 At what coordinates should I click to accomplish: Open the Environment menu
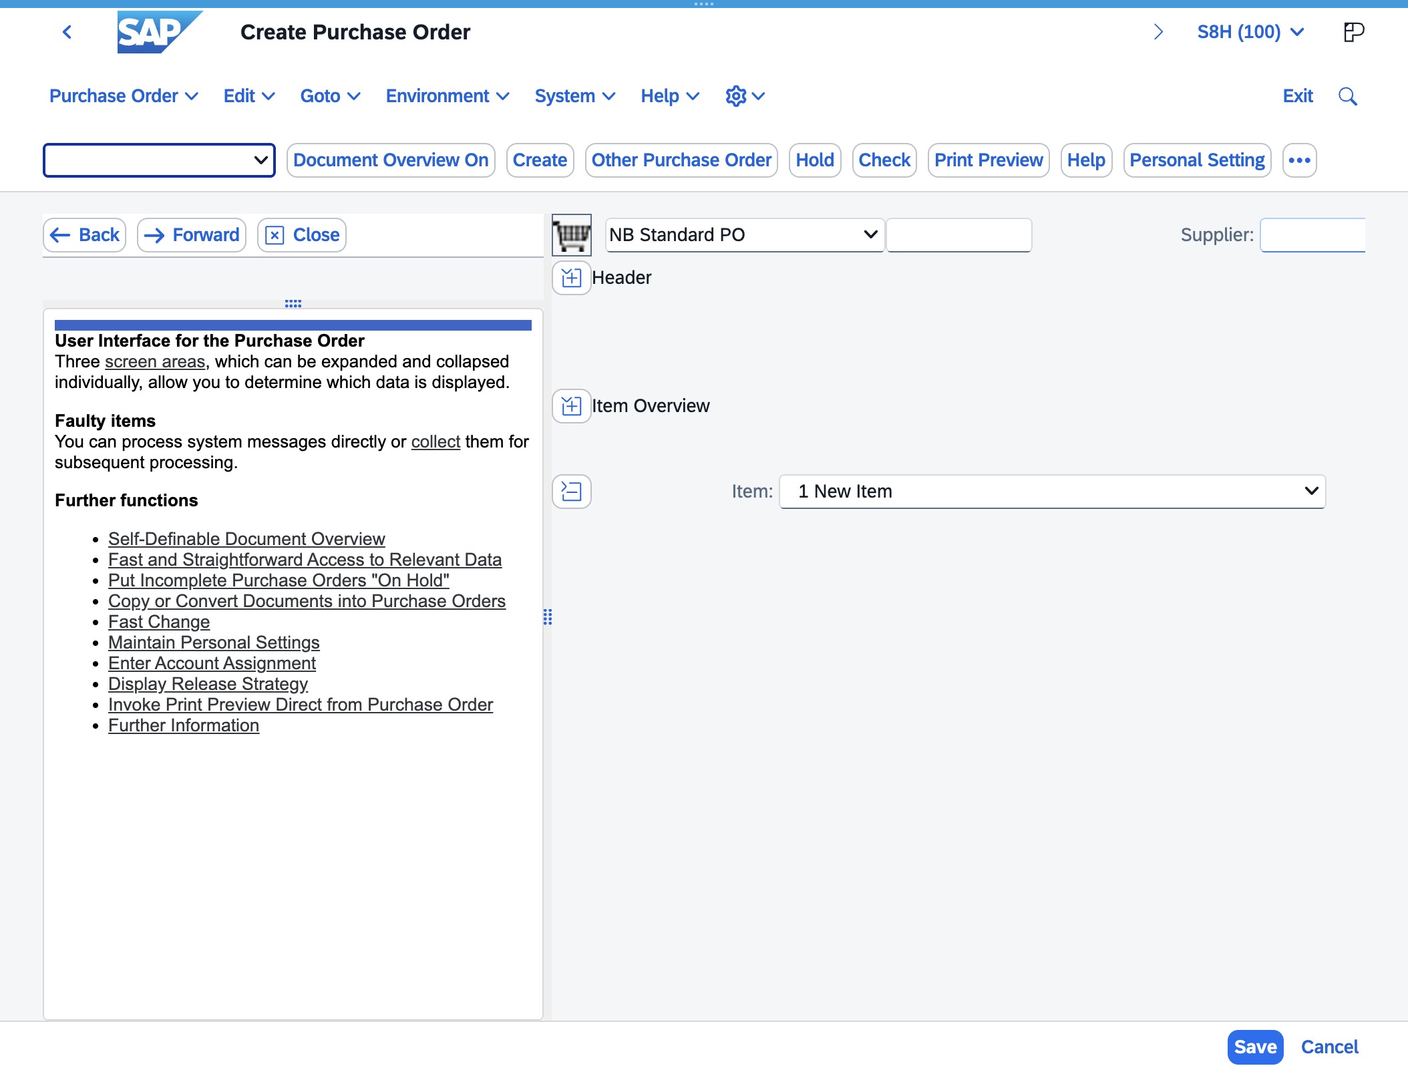pos(448,96)
